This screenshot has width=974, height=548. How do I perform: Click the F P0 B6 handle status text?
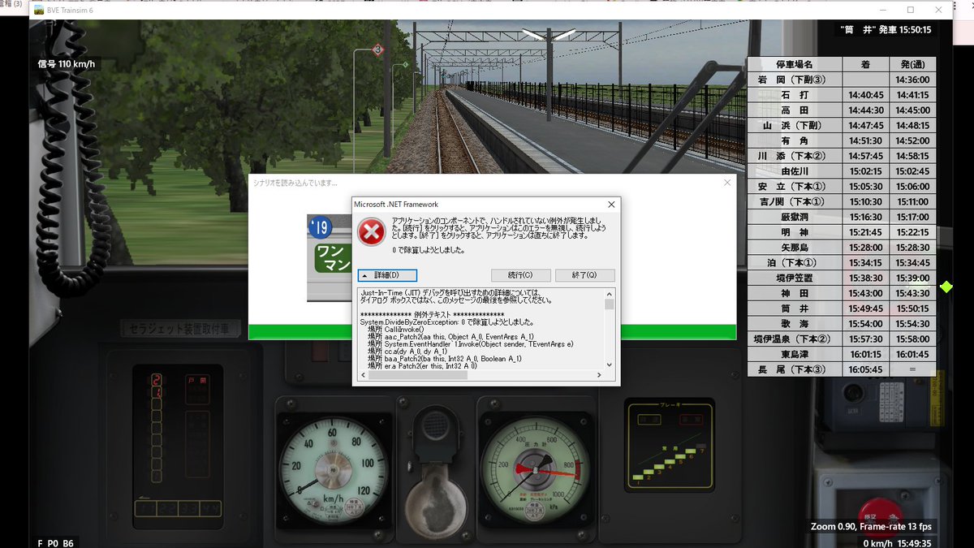coord(55,543)
